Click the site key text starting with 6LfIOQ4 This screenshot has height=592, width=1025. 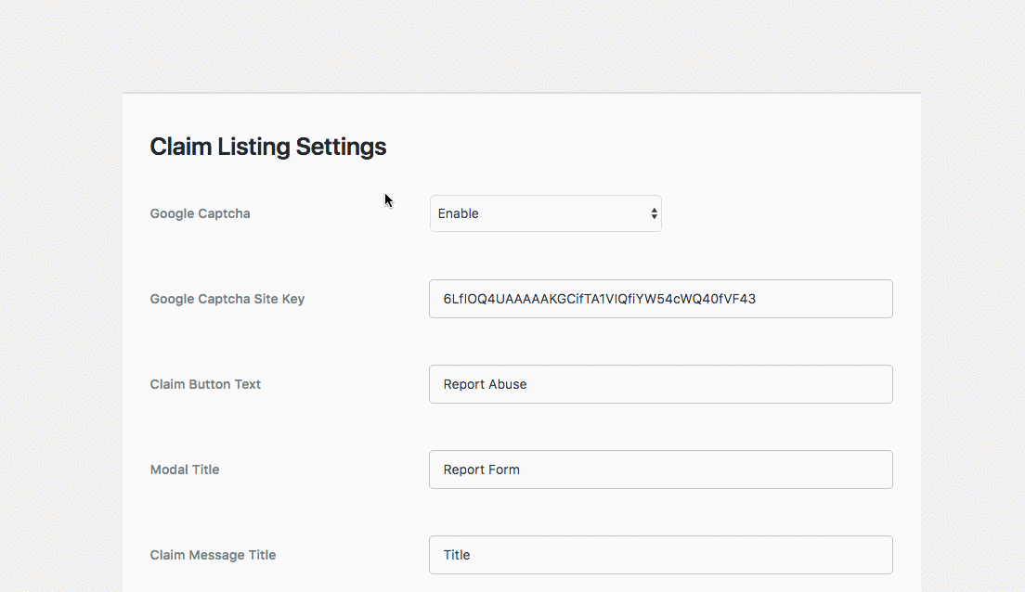click(599, 299)
